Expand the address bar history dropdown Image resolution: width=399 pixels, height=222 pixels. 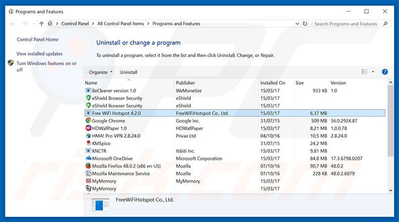[x=297, y=24]
